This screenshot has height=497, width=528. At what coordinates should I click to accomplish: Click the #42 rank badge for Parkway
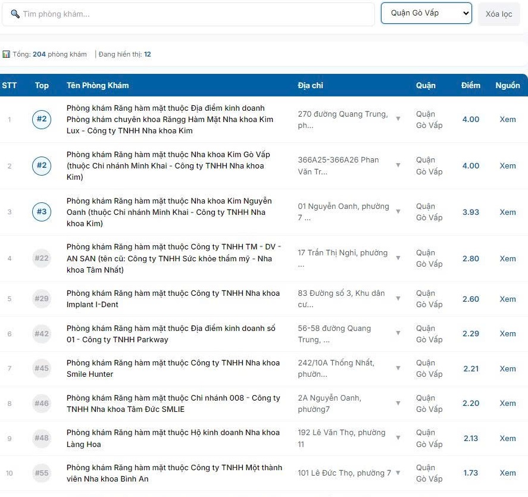(x=42, y=333)
